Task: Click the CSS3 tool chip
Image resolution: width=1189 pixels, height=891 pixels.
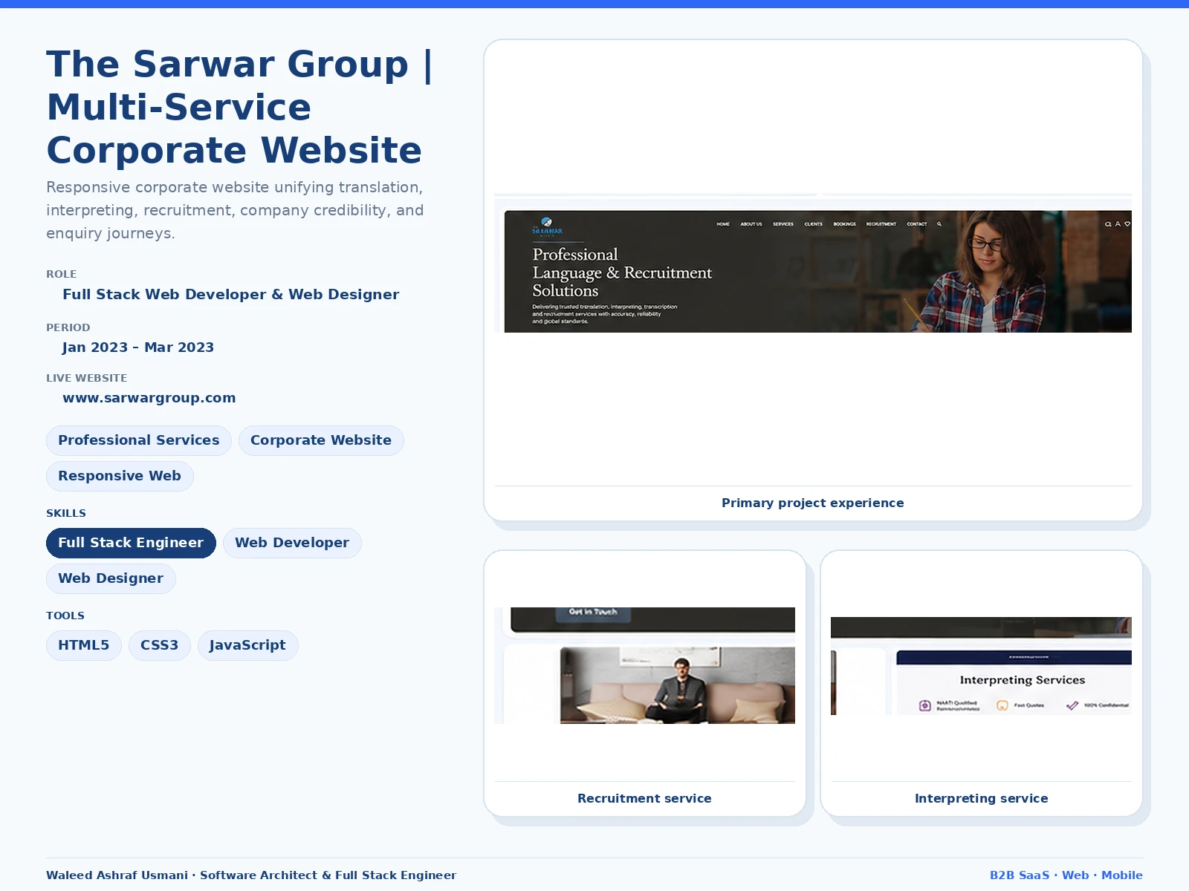Action: coord(160,645)
